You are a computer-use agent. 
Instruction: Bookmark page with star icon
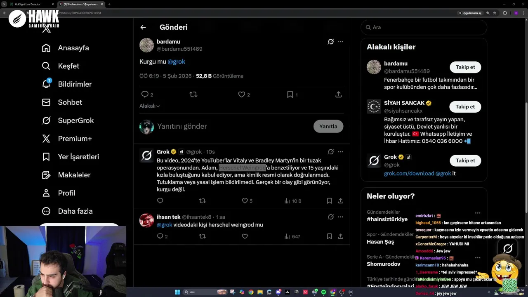pos(495,13)
